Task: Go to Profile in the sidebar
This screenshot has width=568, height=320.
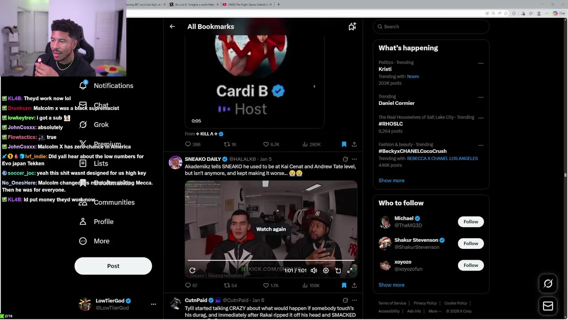Action: point(96,222)
